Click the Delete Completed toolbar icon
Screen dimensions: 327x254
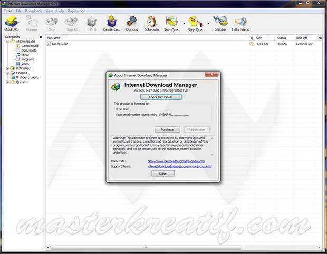[x=112, y=23]
